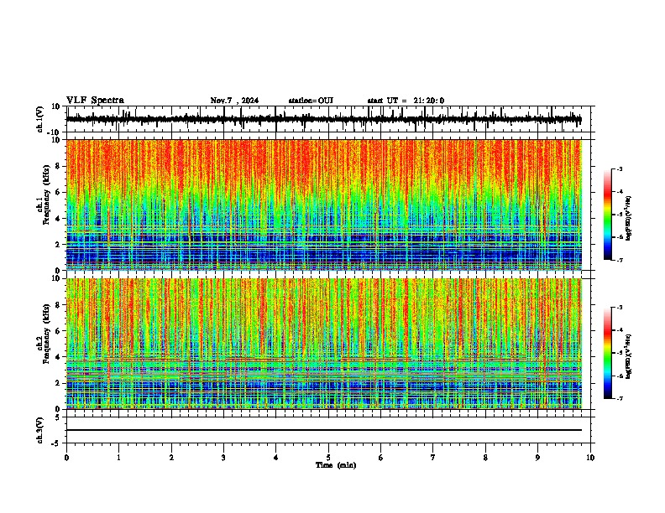The width and height of the screenshot is (665, 513).
Task: Click the "4" kHz tick on ch.1 spectrogram
Action: [x=58, y=219]
